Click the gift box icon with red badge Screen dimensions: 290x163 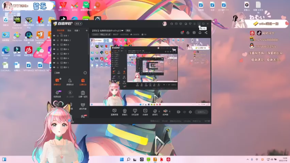(182, 33)
